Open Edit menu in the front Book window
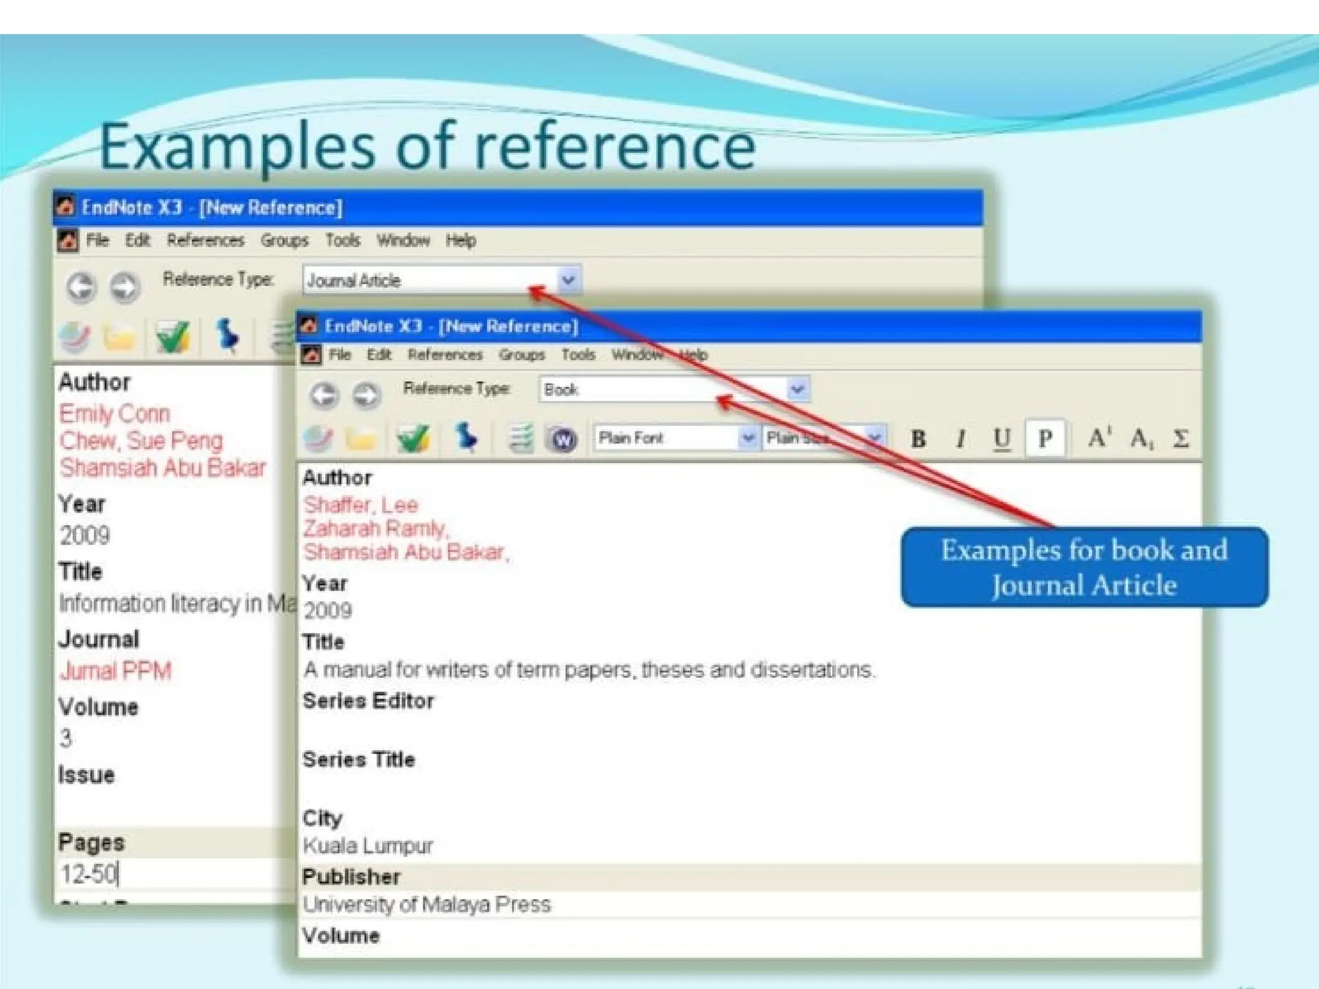The width and height of the screenshot is (1319, 989). click(x=379, y=355)
